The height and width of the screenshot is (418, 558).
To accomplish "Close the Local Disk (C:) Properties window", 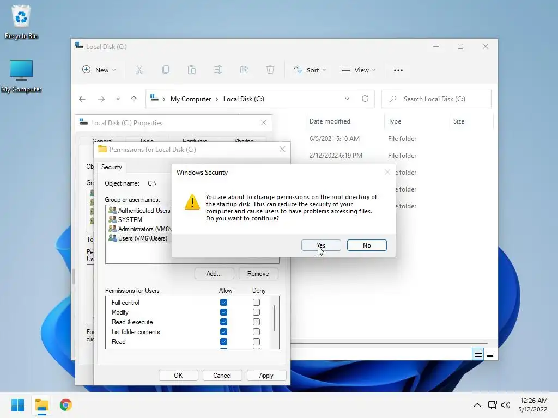I will tap(264, 122).
